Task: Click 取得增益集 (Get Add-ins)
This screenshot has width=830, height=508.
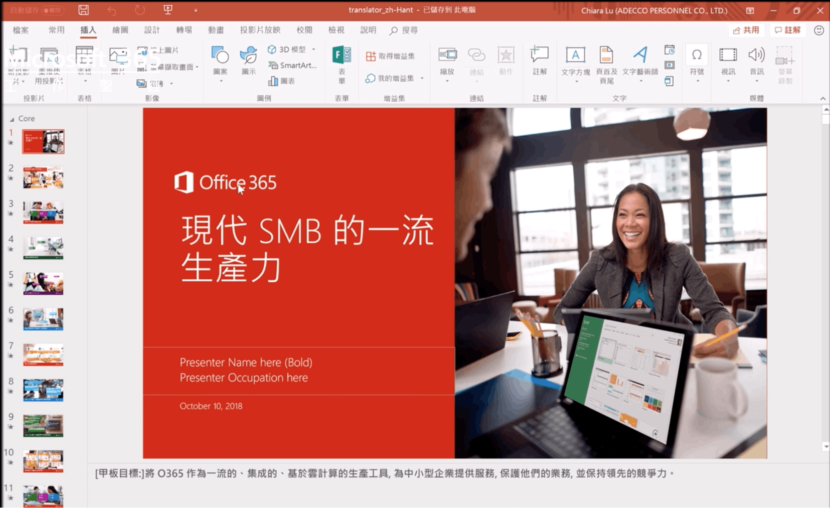Action: 390,56
